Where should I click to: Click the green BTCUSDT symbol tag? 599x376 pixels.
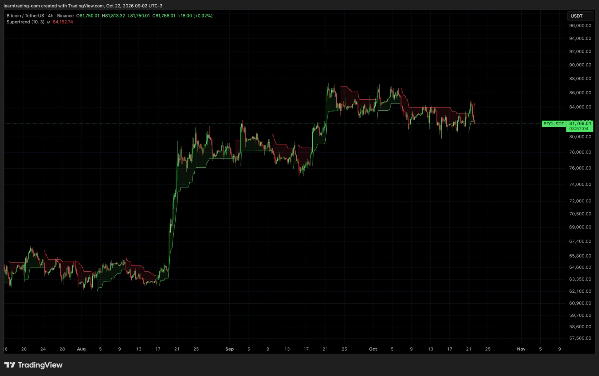553,124
